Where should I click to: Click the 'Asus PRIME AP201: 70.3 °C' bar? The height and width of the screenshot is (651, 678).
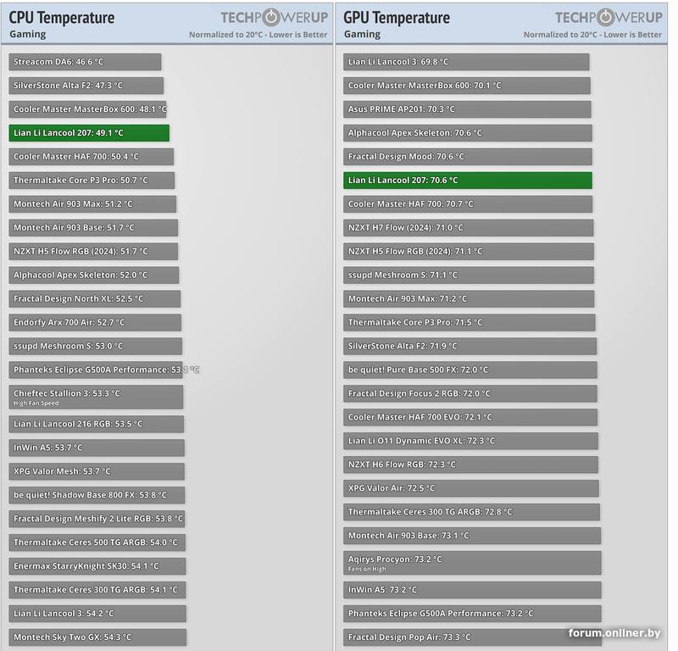(467, 109)
